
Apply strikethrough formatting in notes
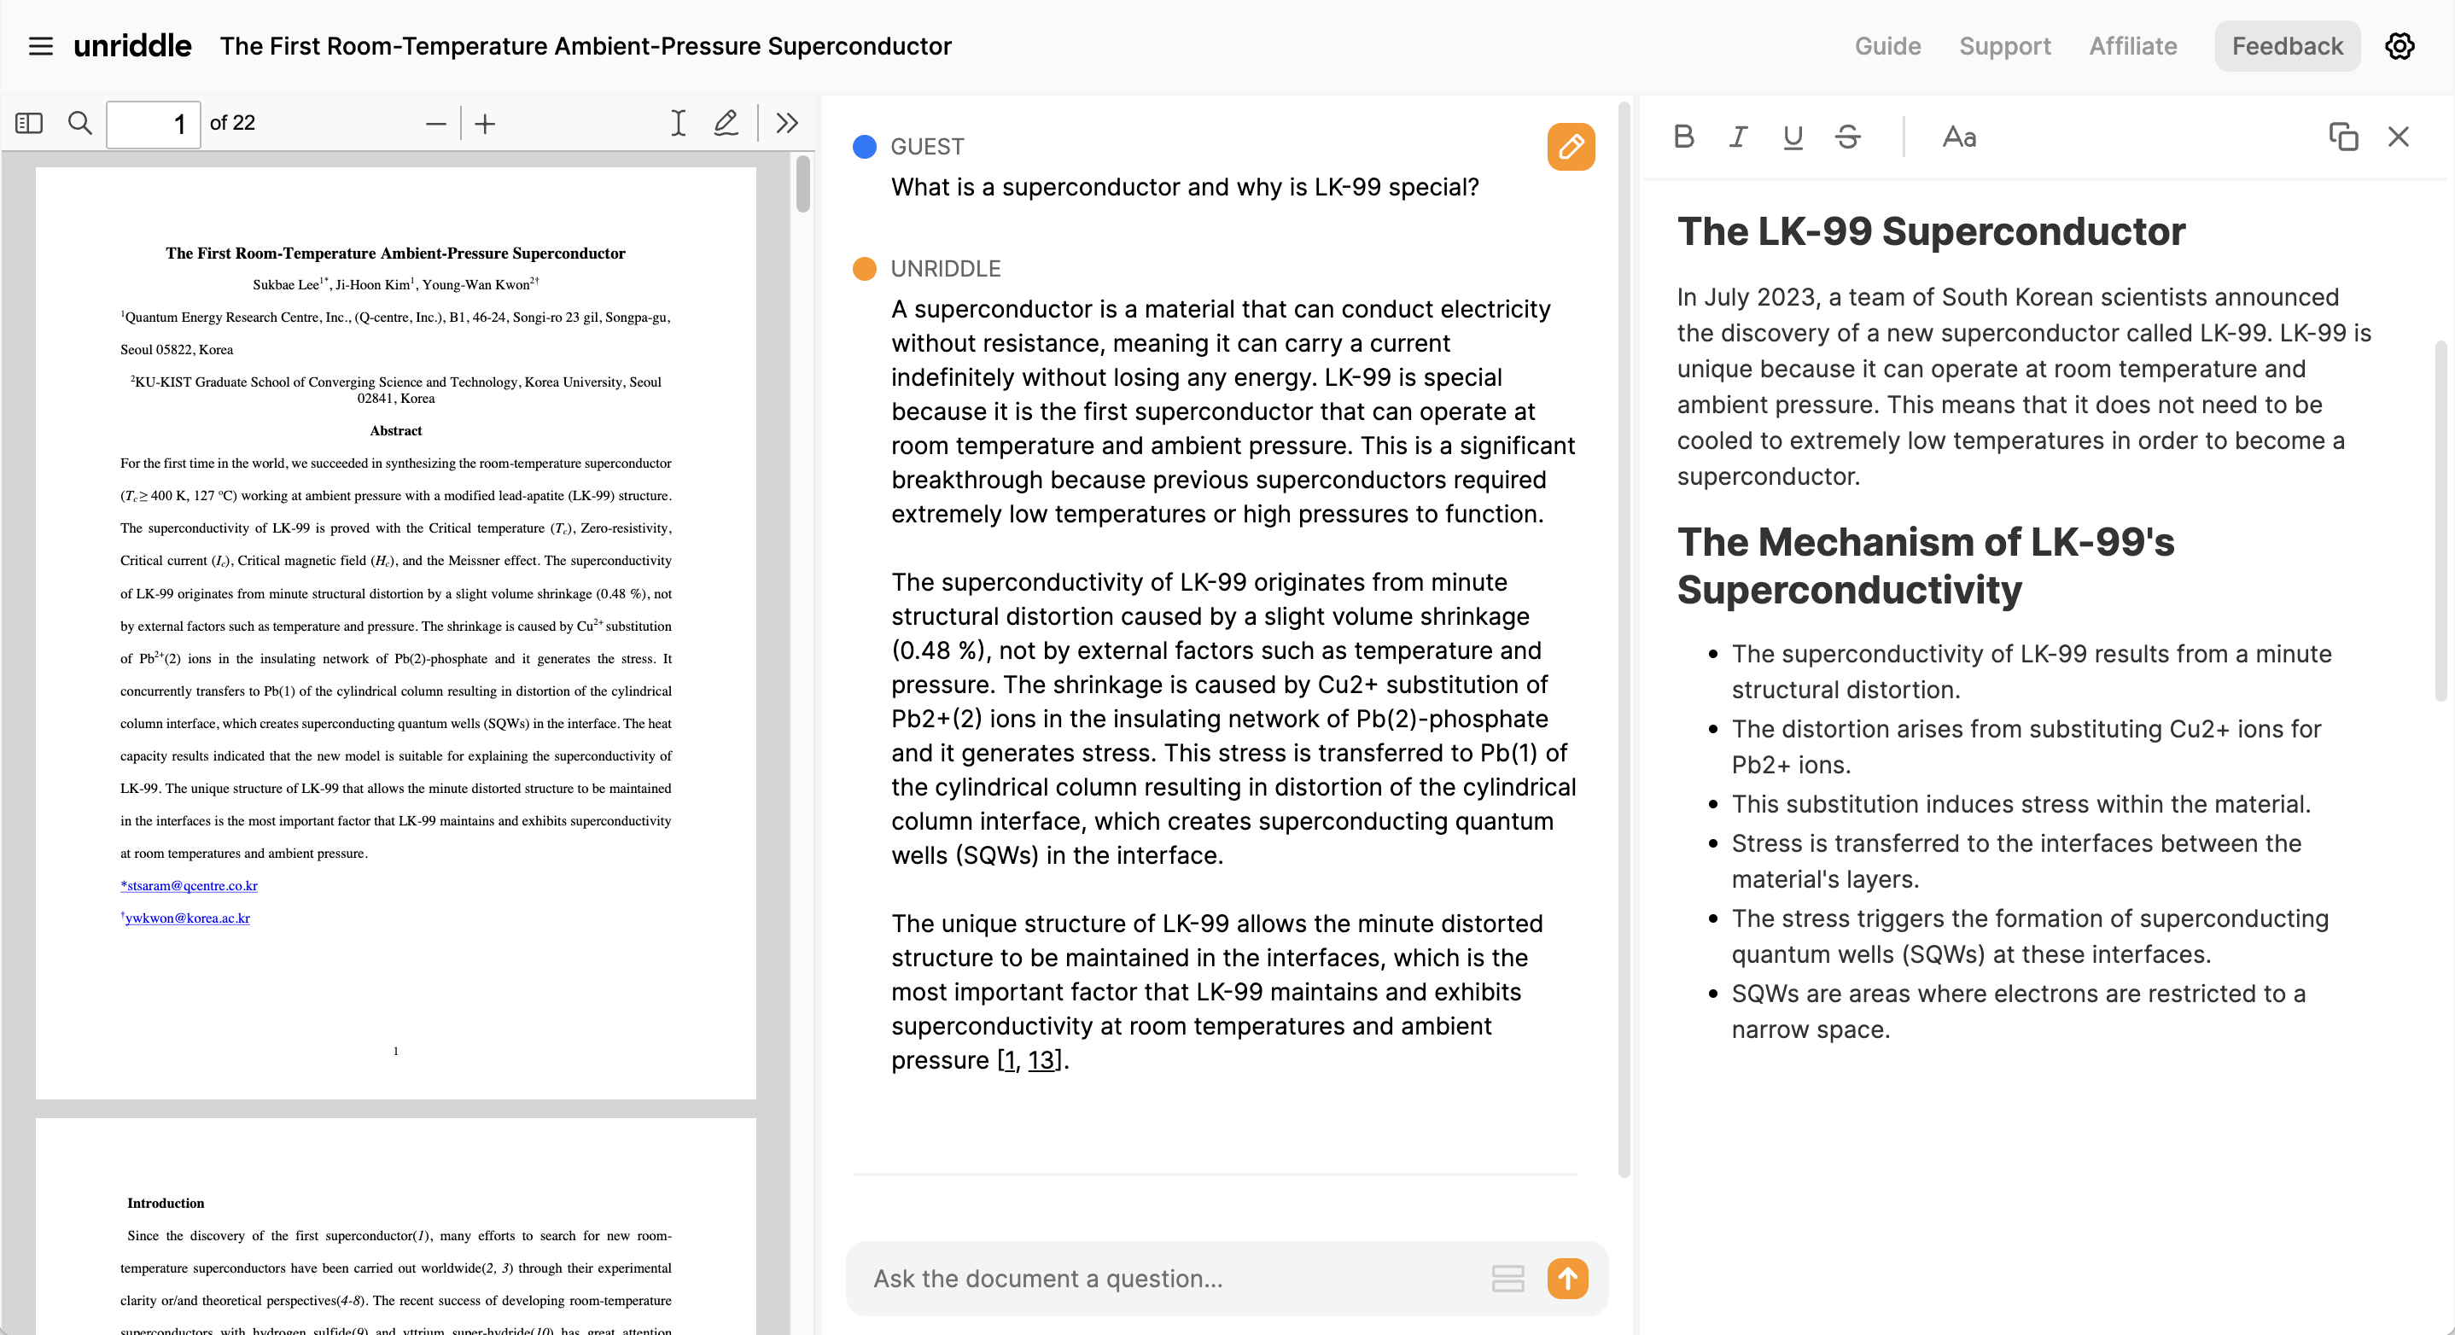click(x=1848, y=137)
